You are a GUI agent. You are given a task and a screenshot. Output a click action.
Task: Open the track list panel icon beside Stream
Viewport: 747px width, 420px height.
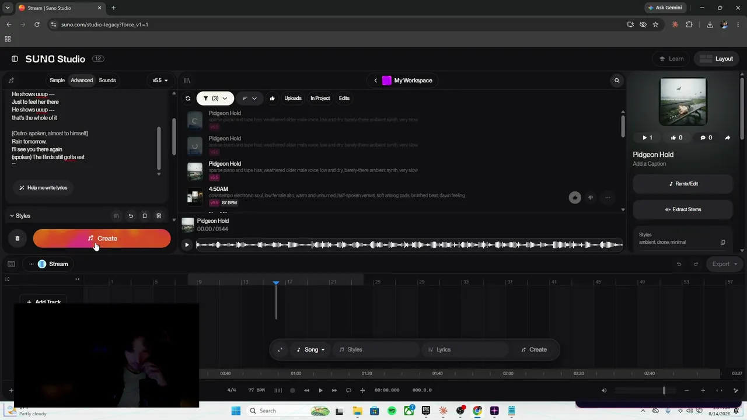11,264
